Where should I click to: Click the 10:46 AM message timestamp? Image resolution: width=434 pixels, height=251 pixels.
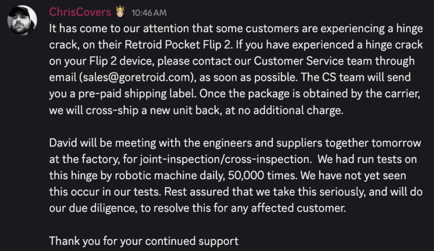149,13
